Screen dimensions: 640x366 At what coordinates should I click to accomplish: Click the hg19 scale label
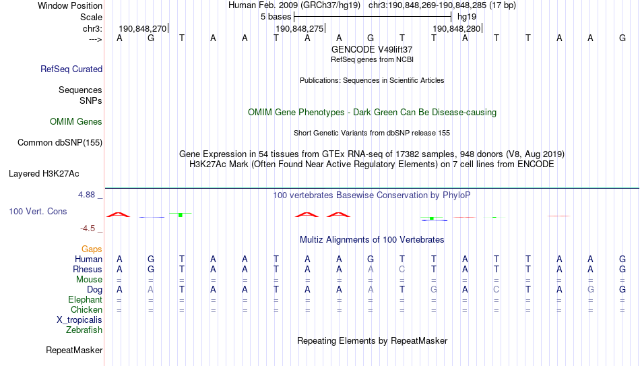pos(467,17)
